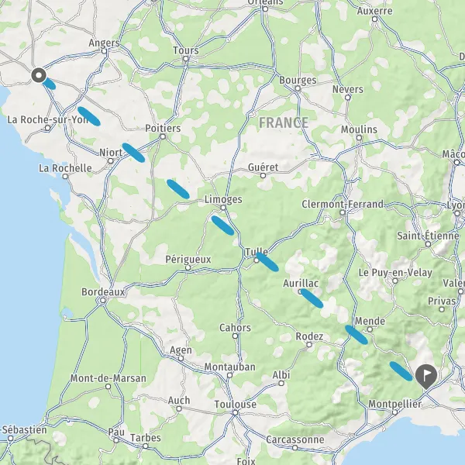Click the blue route dash near Niort
465x465 pixels.
133,153
